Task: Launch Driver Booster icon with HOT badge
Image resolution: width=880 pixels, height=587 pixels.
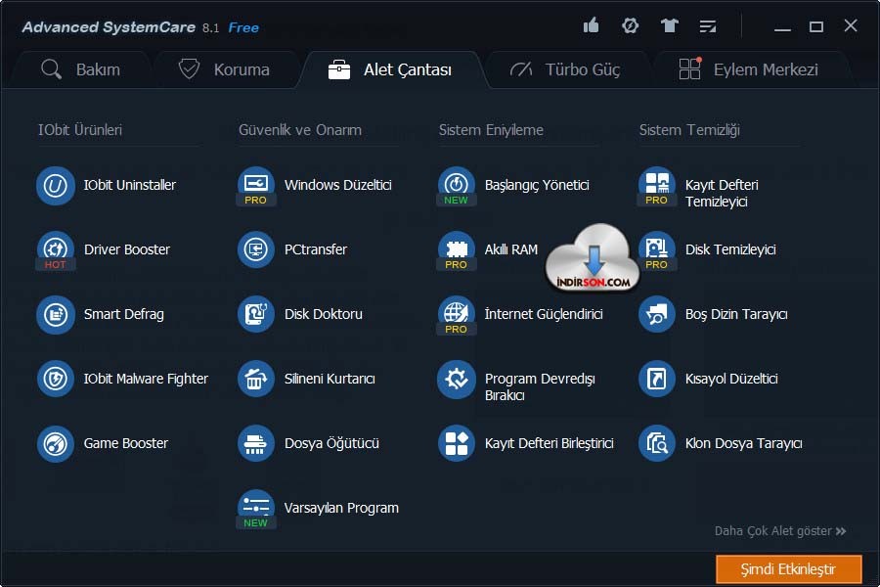Action: (x=56, y=250)
